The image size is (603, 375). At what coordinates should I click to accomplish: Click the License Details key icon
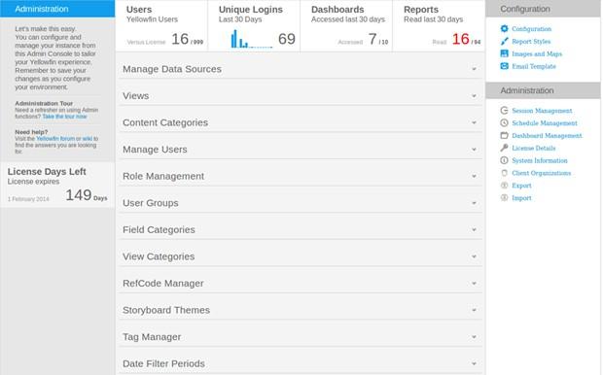(x=504, y=148)
